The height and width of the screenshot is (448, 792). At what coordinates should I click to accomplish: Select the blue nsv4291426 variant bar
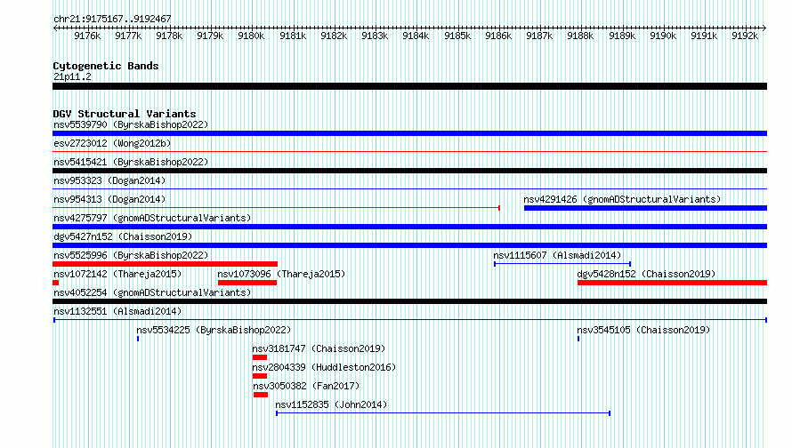point(645,208)
